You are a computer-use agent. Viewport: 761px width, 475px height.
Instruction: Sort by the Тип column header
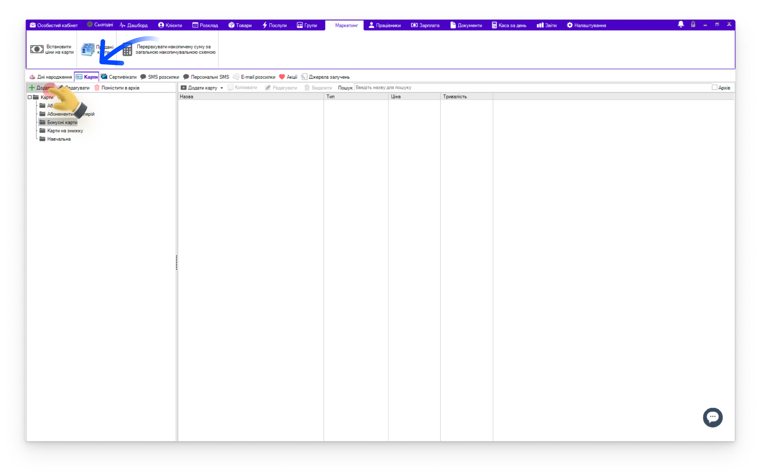coord(356,96)
